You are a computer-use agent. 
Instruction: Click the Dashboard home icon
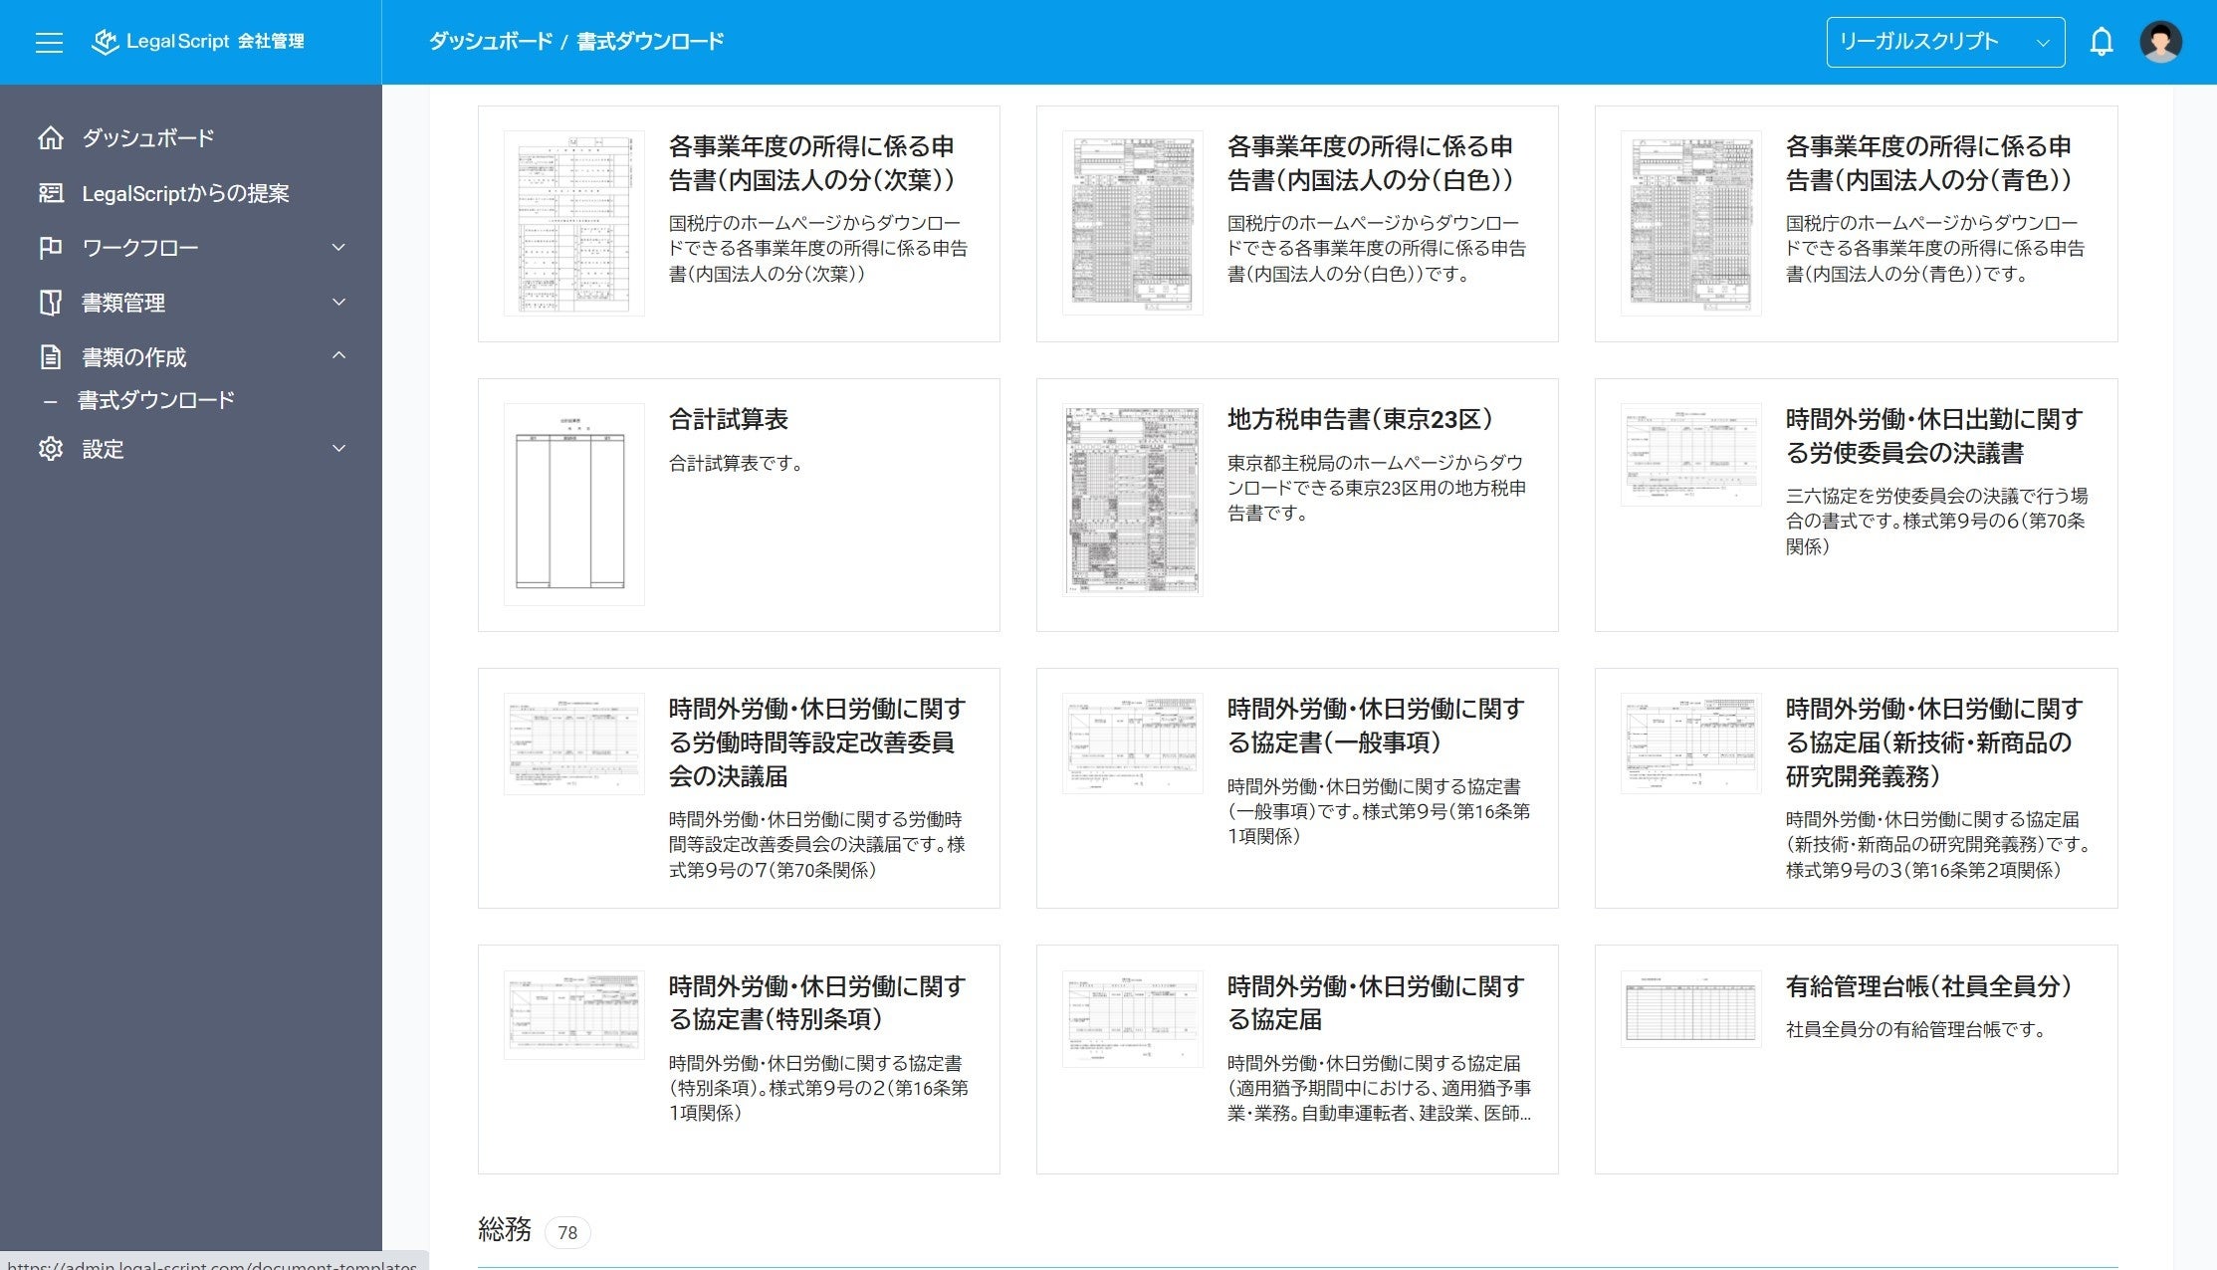50,138
